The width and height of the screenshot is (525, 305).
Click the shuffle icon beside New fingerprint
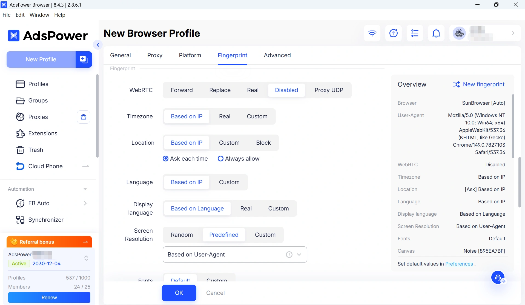456,84
